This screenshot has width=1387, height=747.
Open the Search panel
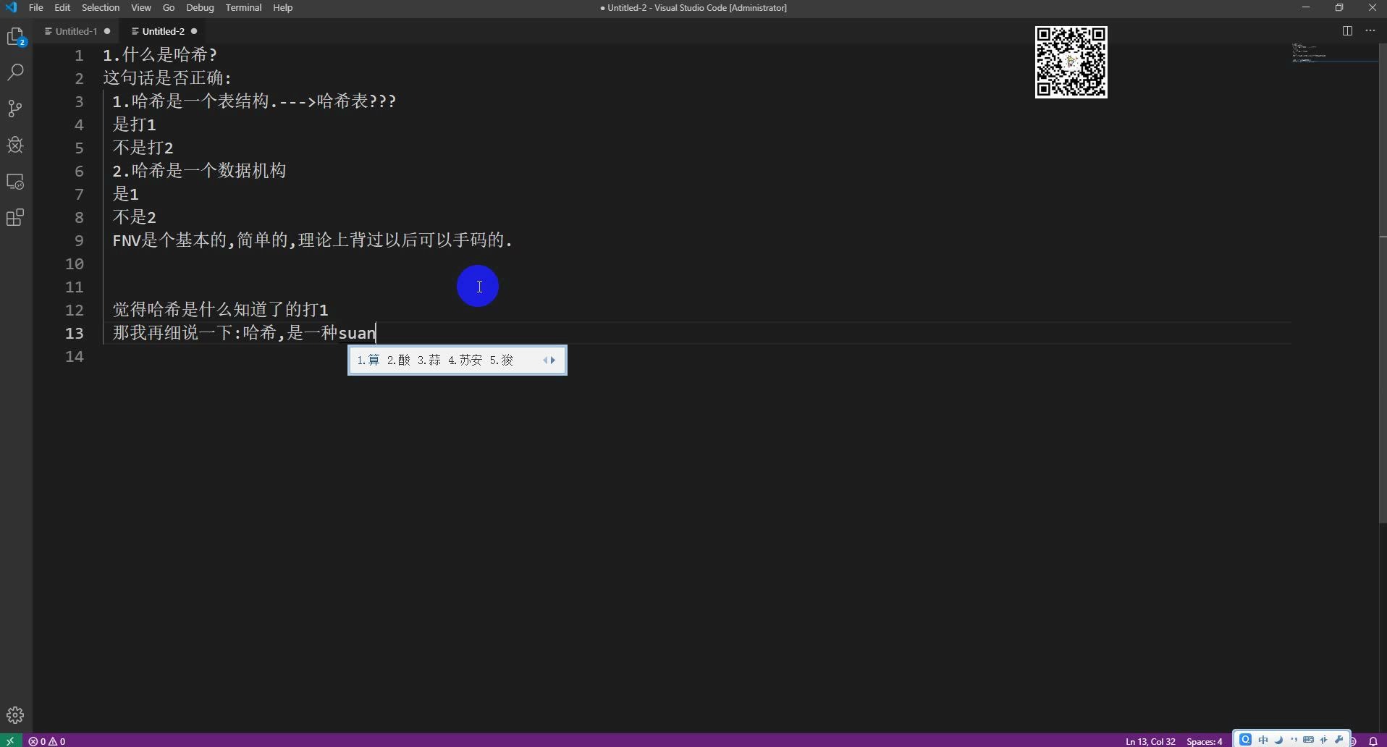point(15,72)
